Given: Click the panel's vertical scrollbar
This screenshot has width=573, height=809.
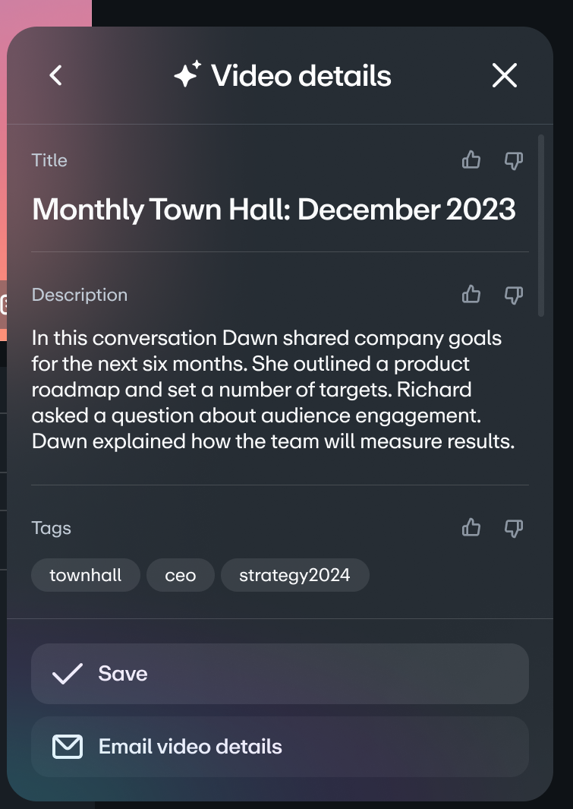Looking at the screenshot, I should (541, 225).
